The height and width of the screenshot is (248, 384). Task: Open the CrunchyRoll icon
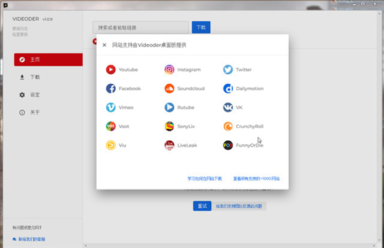click(x=228, y=126)
